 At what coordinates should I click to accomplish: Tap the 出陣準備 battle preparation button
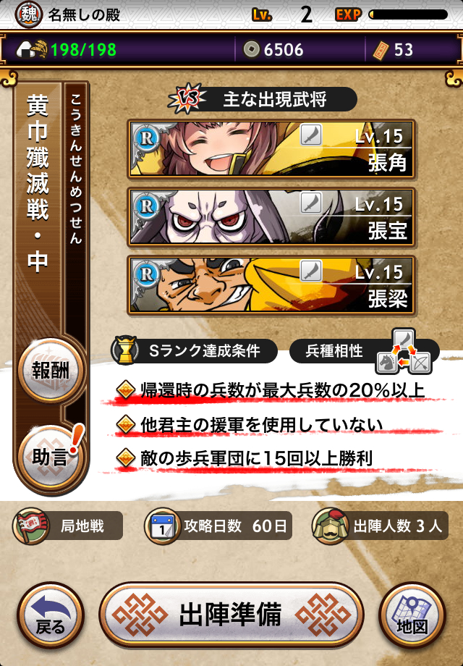tap(231, 615)
